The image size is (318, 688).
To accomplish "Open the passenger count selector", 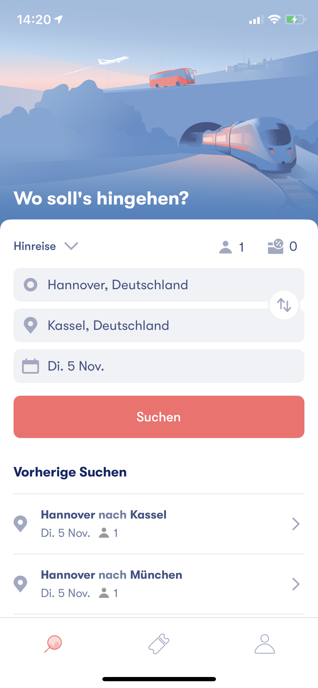I will (x=231, y=247).
